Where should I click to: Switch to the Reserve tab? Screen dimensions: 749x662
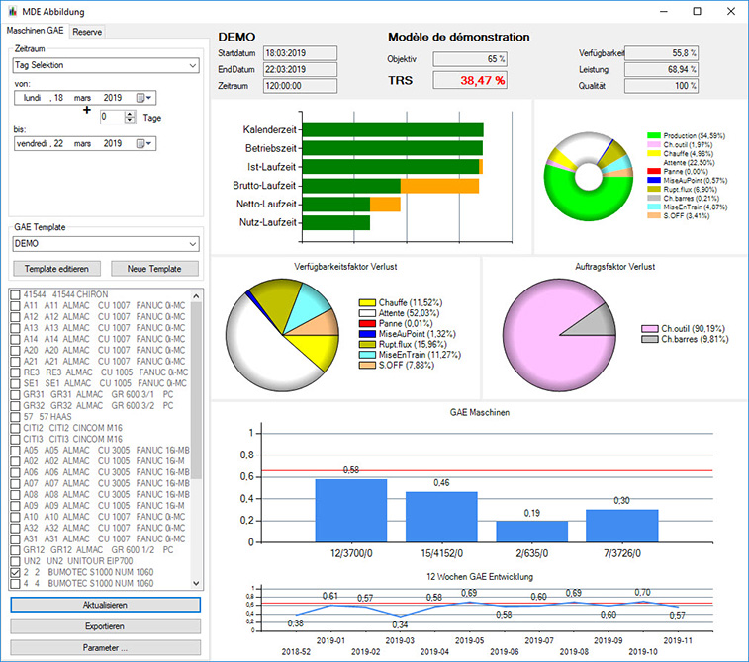tap(88, 32)
